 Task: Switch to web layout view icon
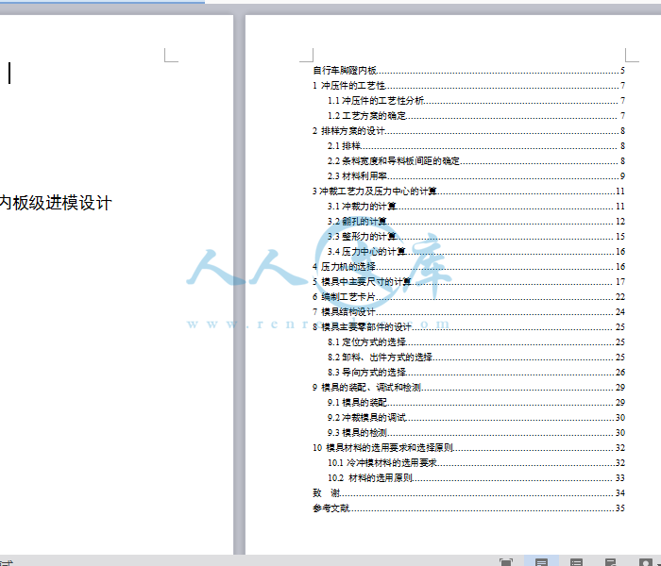coord(611,562)
